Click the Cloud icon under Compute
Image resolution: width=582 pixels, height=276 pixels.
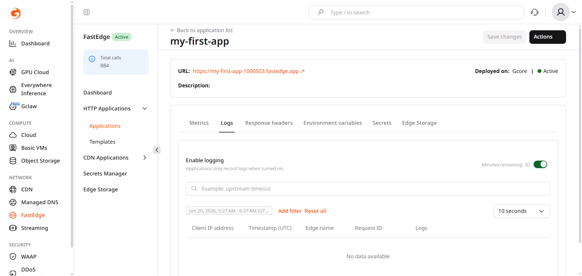pos(13,135)
